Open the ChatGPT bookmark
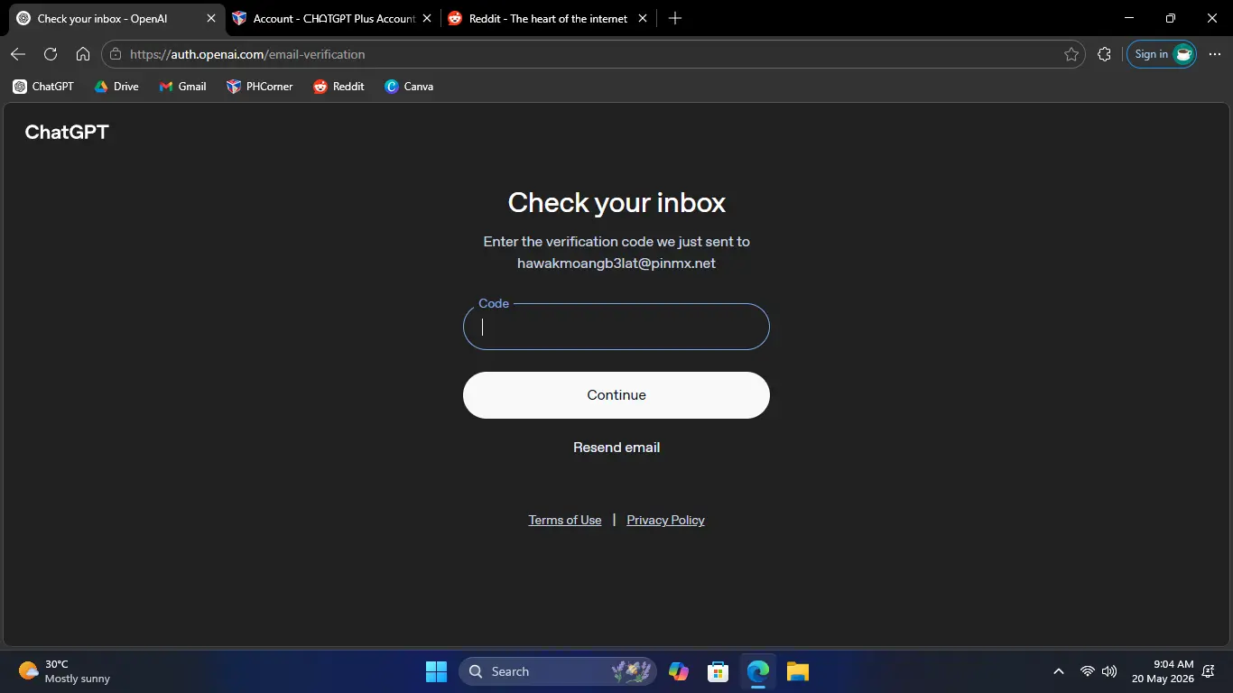 (x=43, y=87)
